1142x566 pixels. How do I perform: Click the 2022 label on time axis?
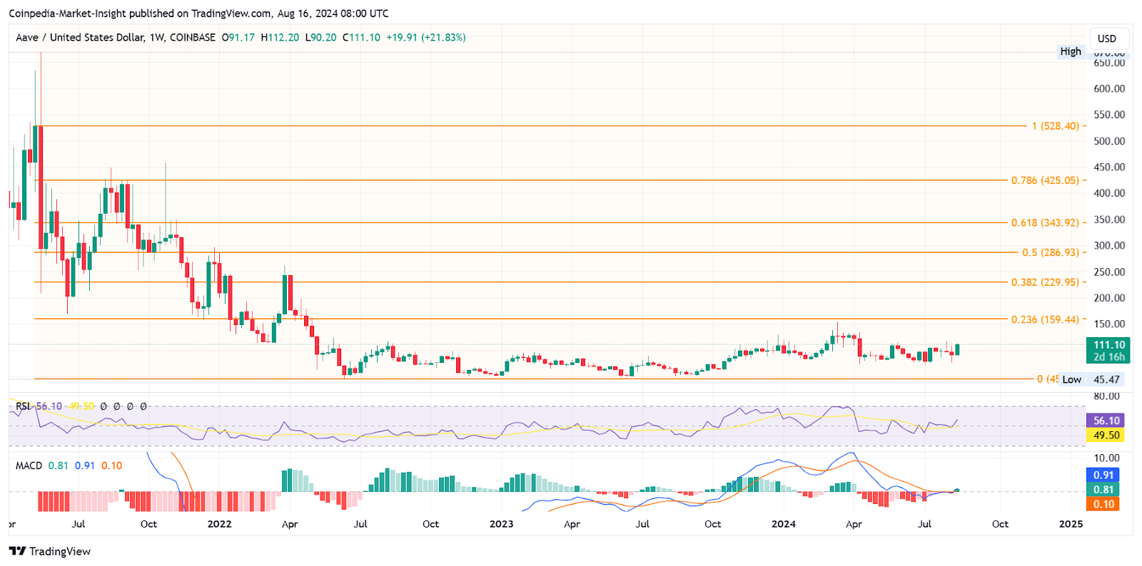tap(219, 524)
